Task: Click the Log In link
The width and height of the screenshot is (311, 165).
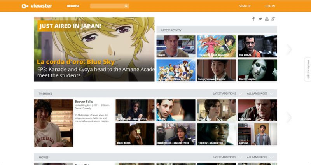Action: (270, 6)
